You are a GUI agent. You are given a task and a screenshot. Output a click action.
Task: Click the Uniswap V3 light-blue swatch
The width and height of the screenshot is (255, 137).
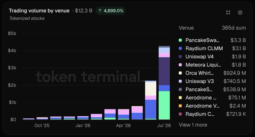click(x=180, y=81)
